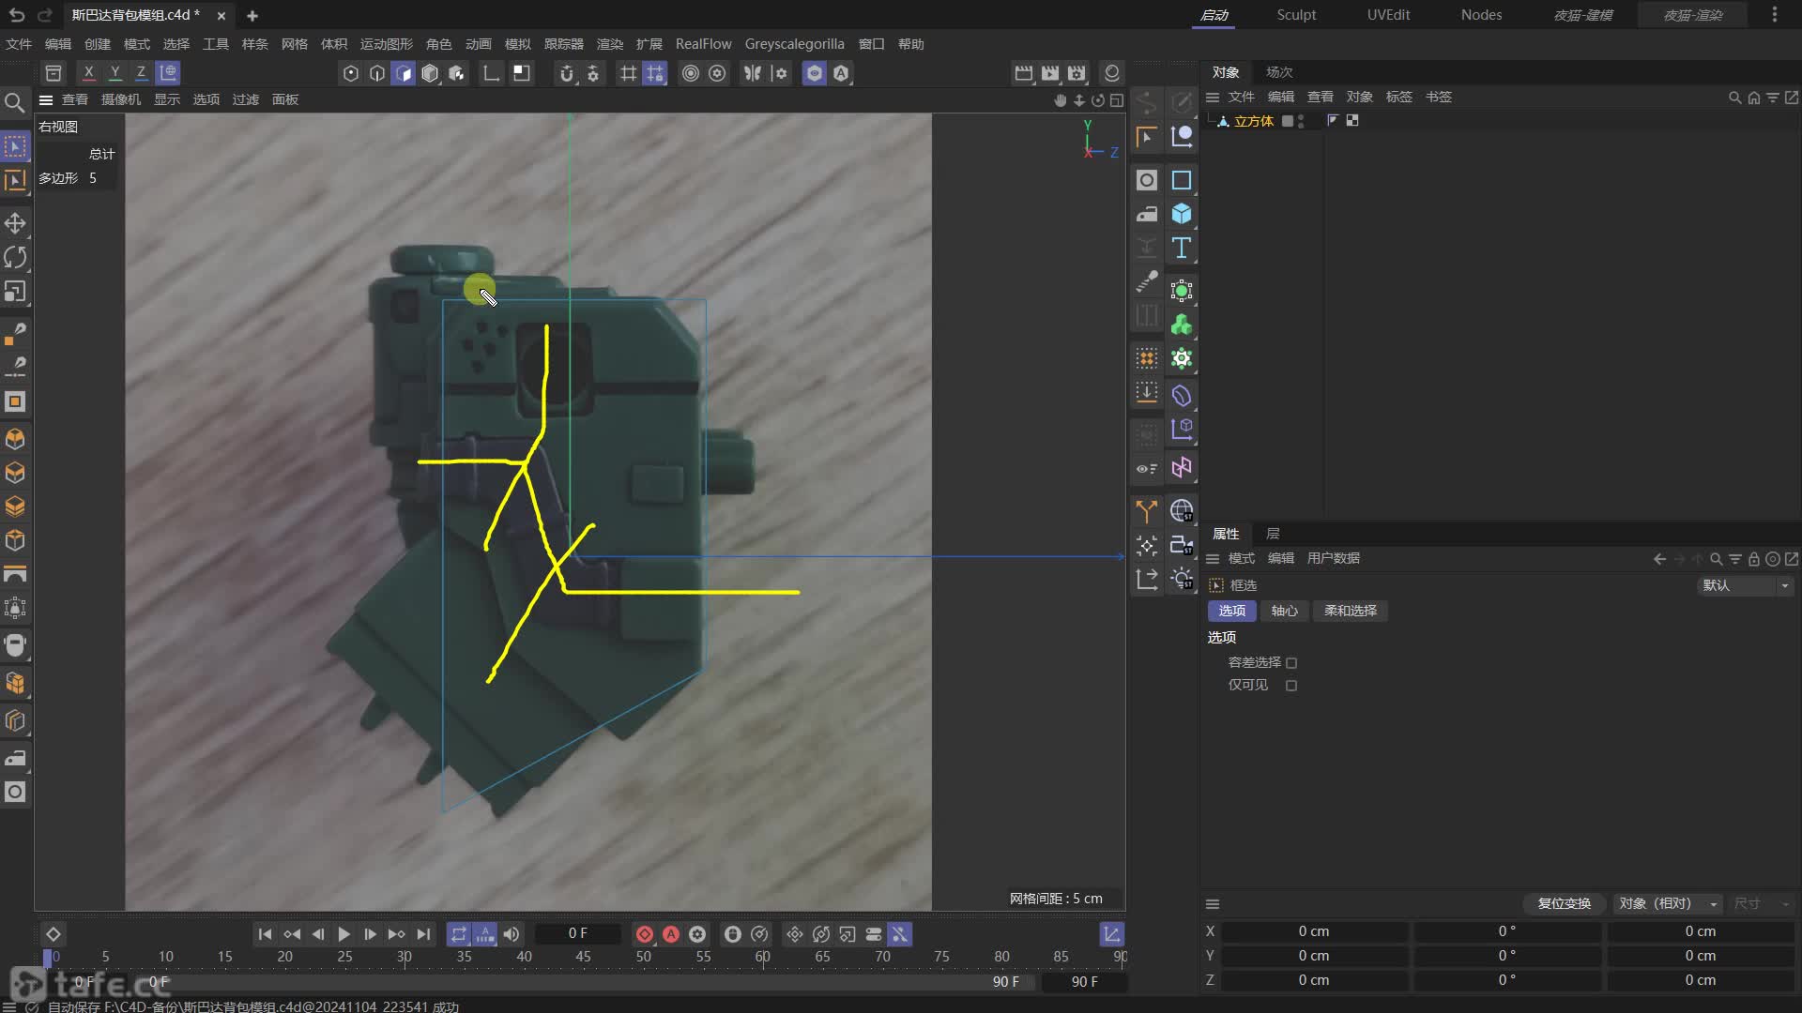Click the timeline playhead at frame 0
1802x1013 pixels.
coord(48,958)
